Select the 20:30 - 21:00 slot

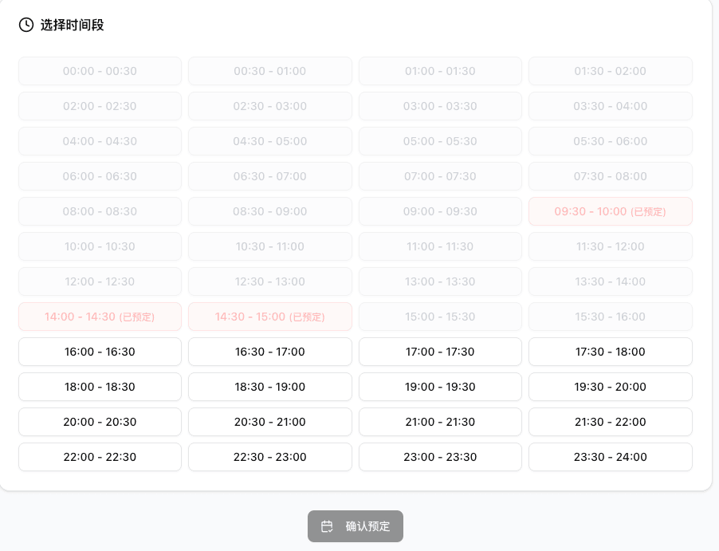coord(269,422)
